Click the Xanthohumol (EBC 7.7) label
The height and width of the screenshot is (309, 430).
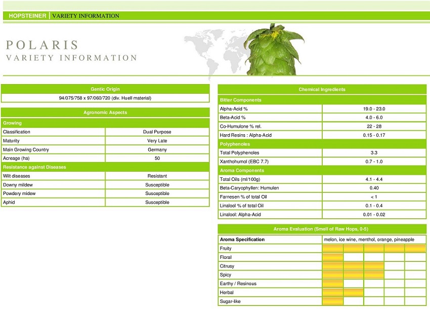point(244,162)
